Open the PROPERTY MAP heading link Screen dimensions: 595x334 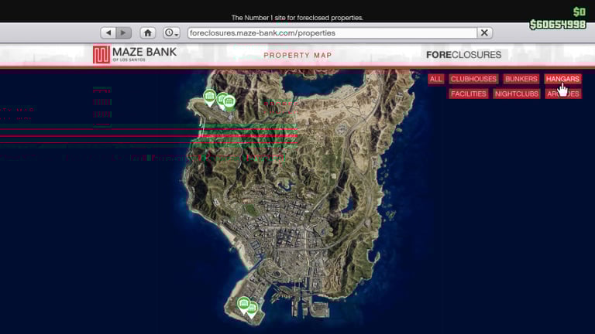point(297,56)
